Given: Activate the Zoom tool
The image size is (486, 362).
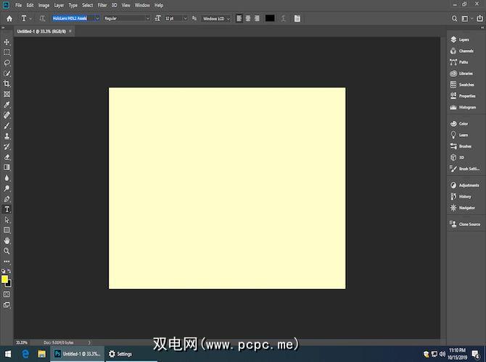Looking at the screenshot, I should click(x=7, y=251).
